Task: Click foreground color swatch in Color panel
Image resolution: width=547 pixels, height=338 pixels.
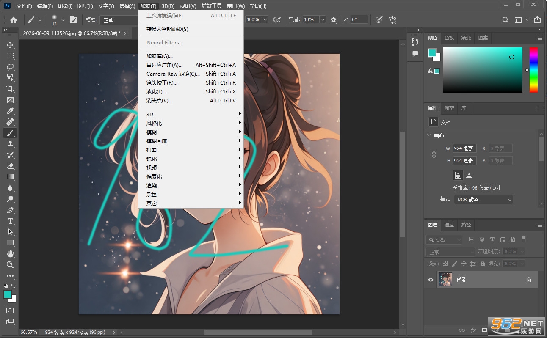Action: click(x=432, y=53)
